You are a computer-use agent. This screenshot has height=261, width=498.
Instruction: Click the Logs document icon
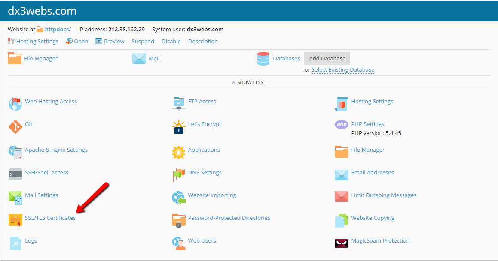point(15,243)
